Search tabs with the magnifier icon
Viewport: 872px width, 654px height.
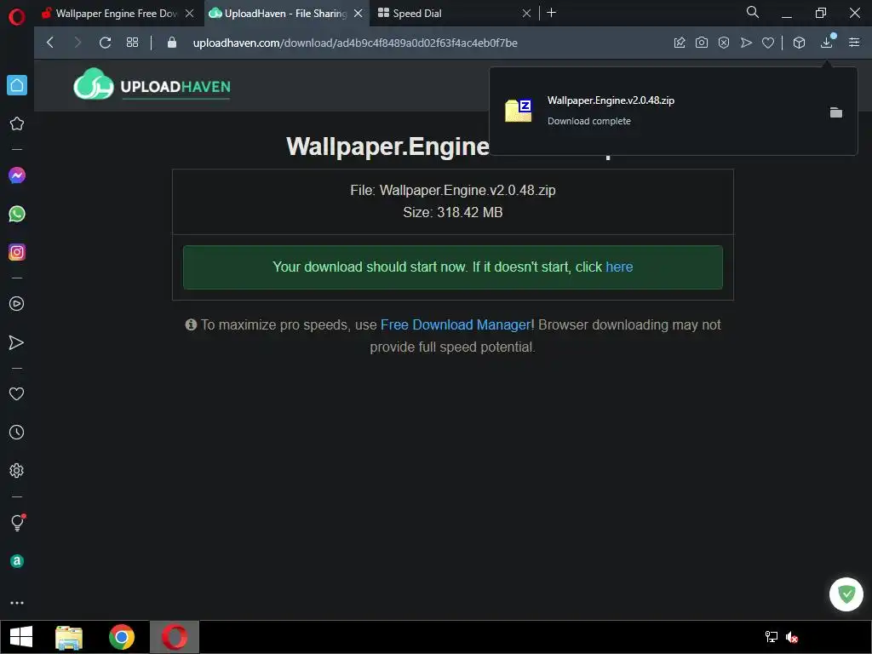[x=753, y=12]
